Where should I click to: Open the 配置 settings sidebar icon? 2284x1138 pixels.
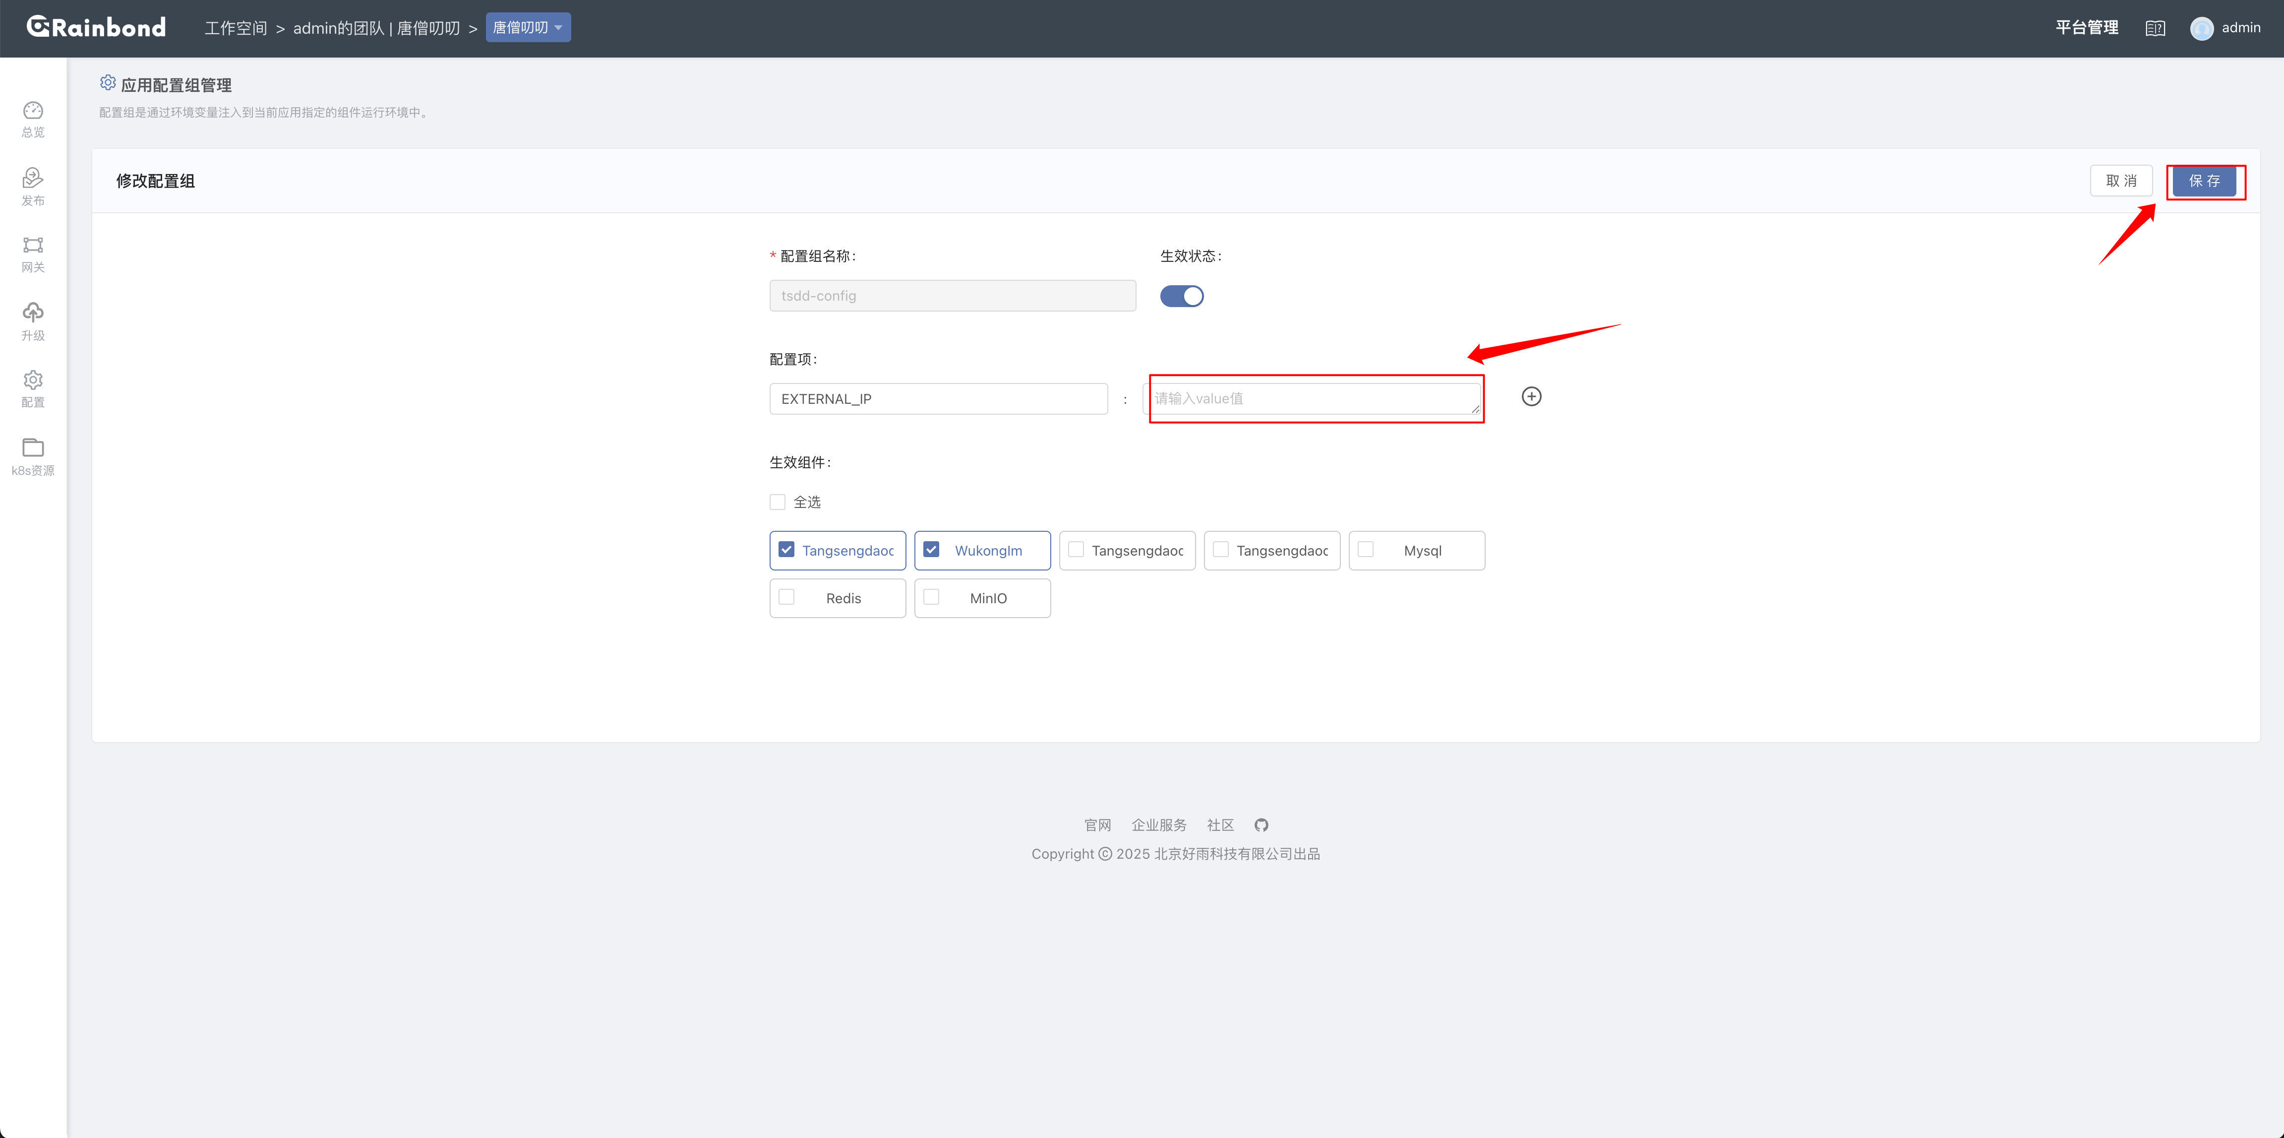click(33, 379)
